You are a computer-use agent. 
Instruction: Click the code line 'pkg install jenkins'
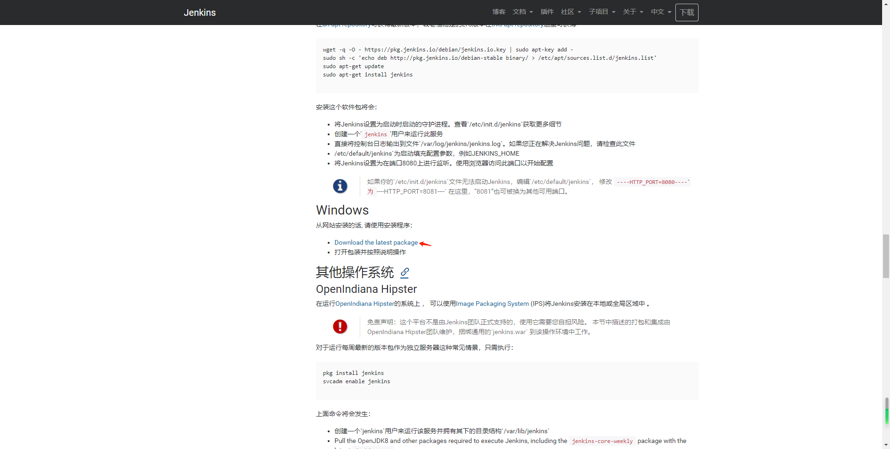[353, 373]
